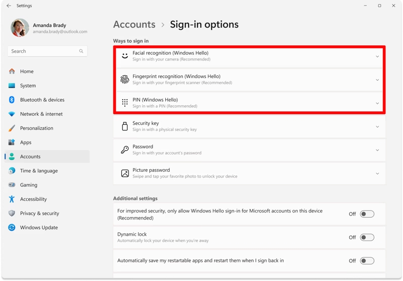Image resolution: width=403 pixels, height=281 pixels.
Task: Click the Security key icon
Action: [125, 126]
